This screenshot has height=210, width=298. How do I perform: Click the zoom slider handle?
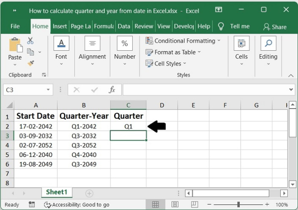[x=238, y=204]
